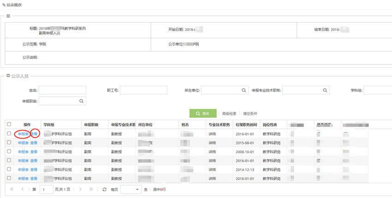The height and width of the screenshot is (198, 392).
Task: Open 申报表 link in the first row
Action: [23, 134]
